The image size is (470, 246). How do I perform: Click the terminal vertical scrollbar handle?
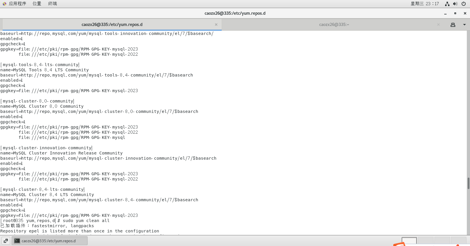pyautogui.click(x=468, y=183)
